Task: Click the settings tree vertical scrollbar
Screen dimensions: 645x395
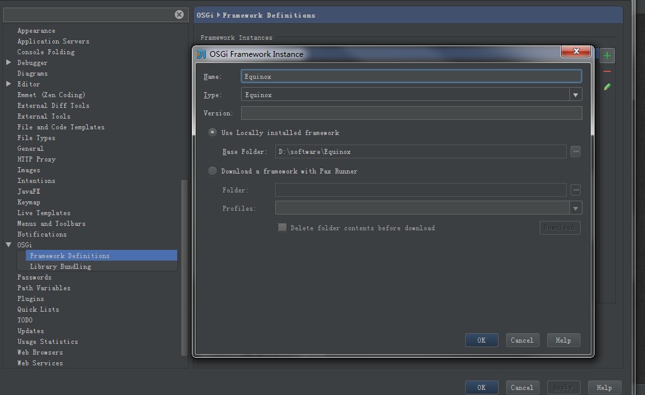Action: (x=184, y=268)
